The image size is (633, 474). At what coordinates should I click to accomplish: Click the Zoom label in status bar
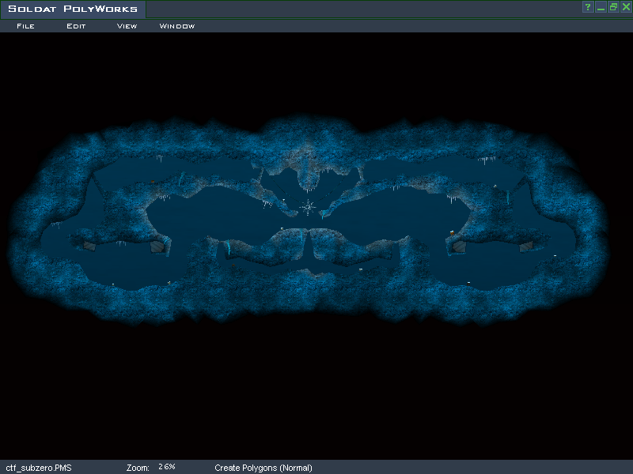point(138,468)
